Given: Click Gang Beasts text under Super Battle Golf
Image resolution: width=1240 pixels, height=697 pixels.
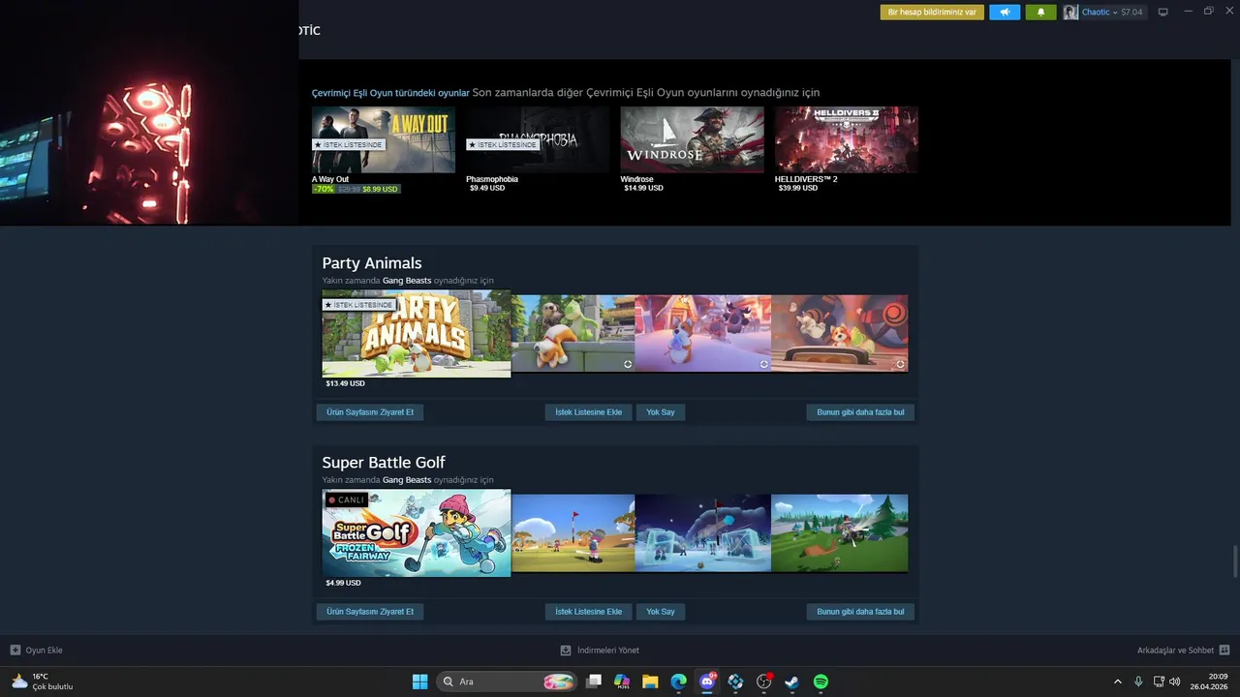Looking at the screenshot, I should (x=407, y=480).
